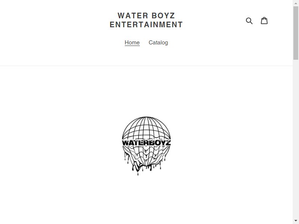Click the Waterboyz dripping globe logo

[146, 146]
